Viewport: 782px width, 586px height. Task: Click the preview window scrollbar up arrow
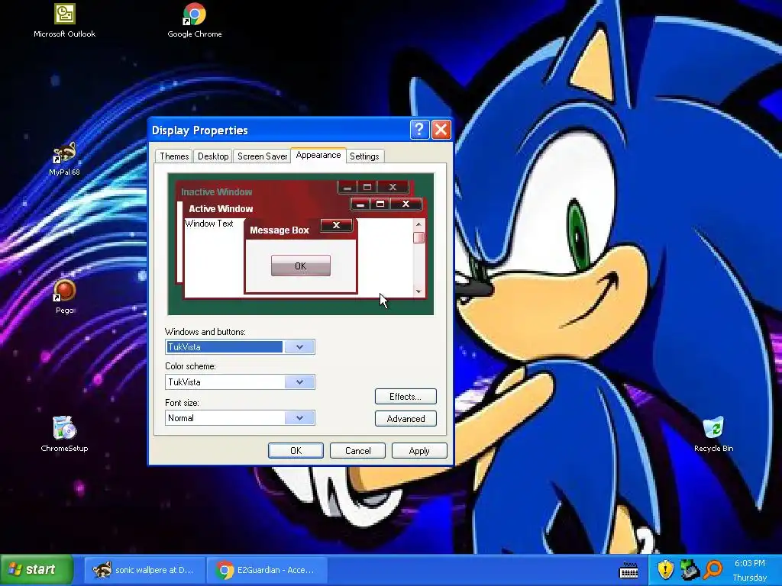pyautogui.click(x=418, y=225)
